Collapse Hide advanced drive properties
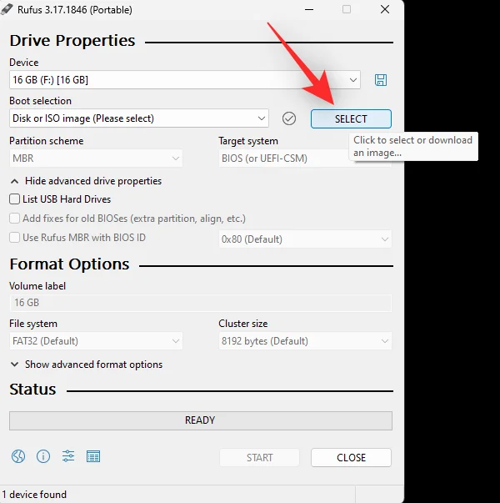The image size is (500, 503). pyautogui.click(x=86, y=181)
